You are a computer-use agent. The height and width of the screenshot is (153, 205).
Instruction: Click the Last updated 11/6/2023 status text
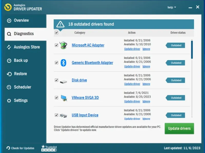coord(182,148)
